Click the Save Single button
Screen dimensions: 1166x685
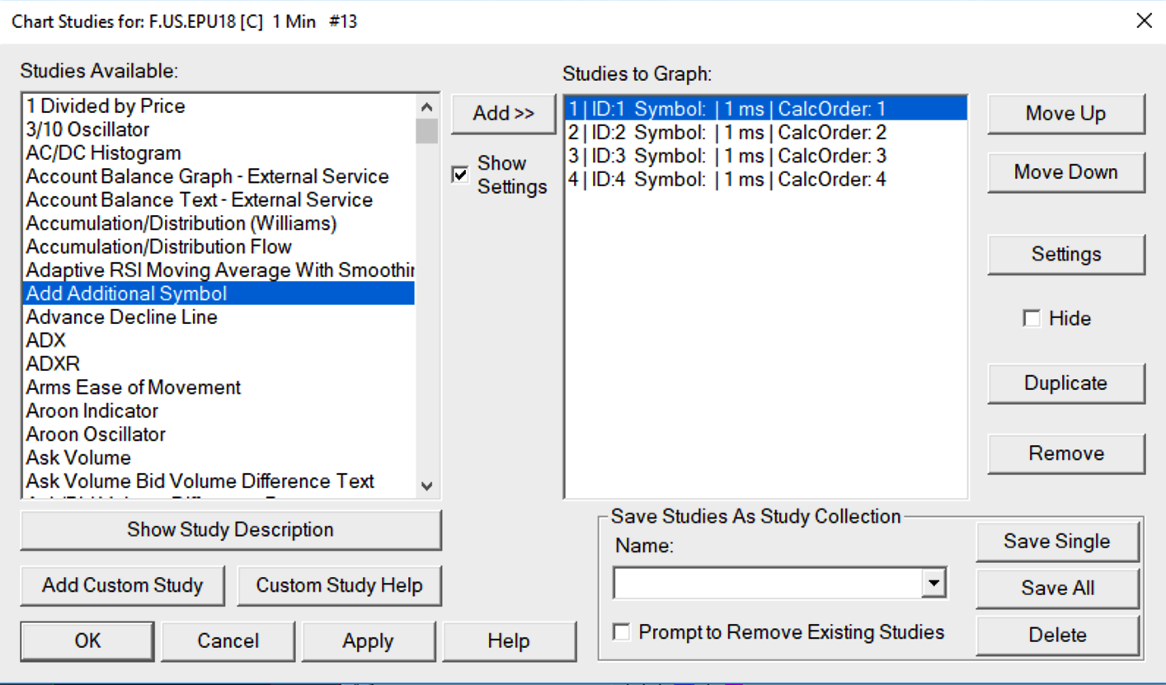click(x=1057, y=542)
